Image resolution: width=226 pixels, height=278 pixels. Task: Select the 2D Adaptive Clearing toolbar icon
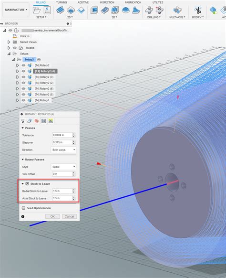point(60,11)
